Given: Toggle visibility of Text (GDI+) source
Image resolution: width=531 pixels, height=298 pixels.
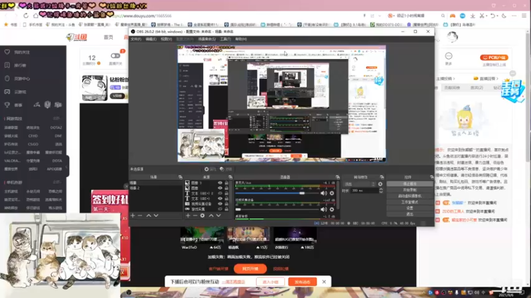Looking at the screenshot, I should [220, 199].
